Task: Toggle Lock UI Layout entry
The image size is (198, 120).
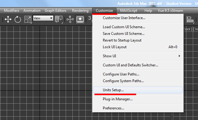Action: click(138, 47)
